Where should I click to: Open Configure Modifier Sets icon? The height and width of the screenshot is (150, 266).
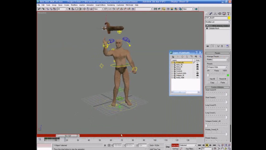click(x=228, y=46)
